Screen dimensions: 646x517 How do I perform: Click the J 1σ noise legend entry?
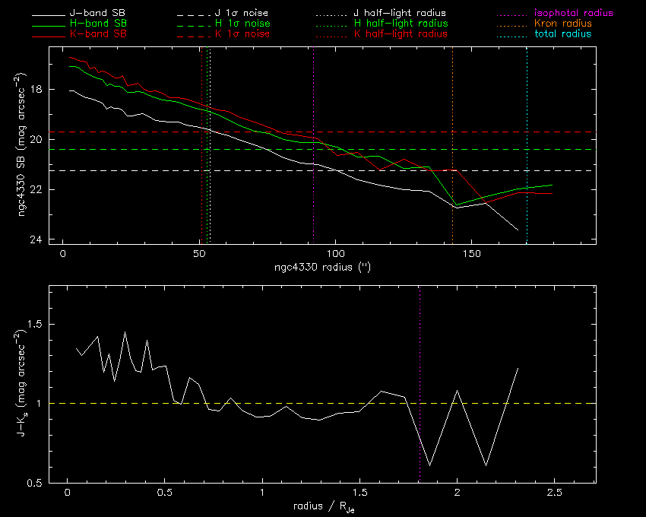pyautogui.click(x=242, y=14)
